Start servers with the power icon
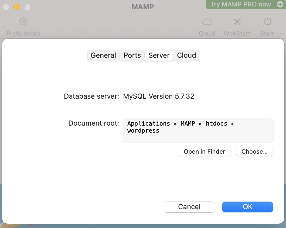Viewport: 286px width, 228px height. point(267,22)
